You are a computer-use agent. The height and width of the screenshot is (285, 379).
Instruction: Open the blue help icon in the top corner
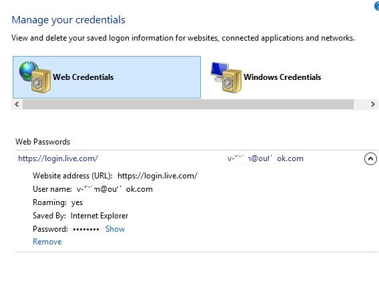376,6
